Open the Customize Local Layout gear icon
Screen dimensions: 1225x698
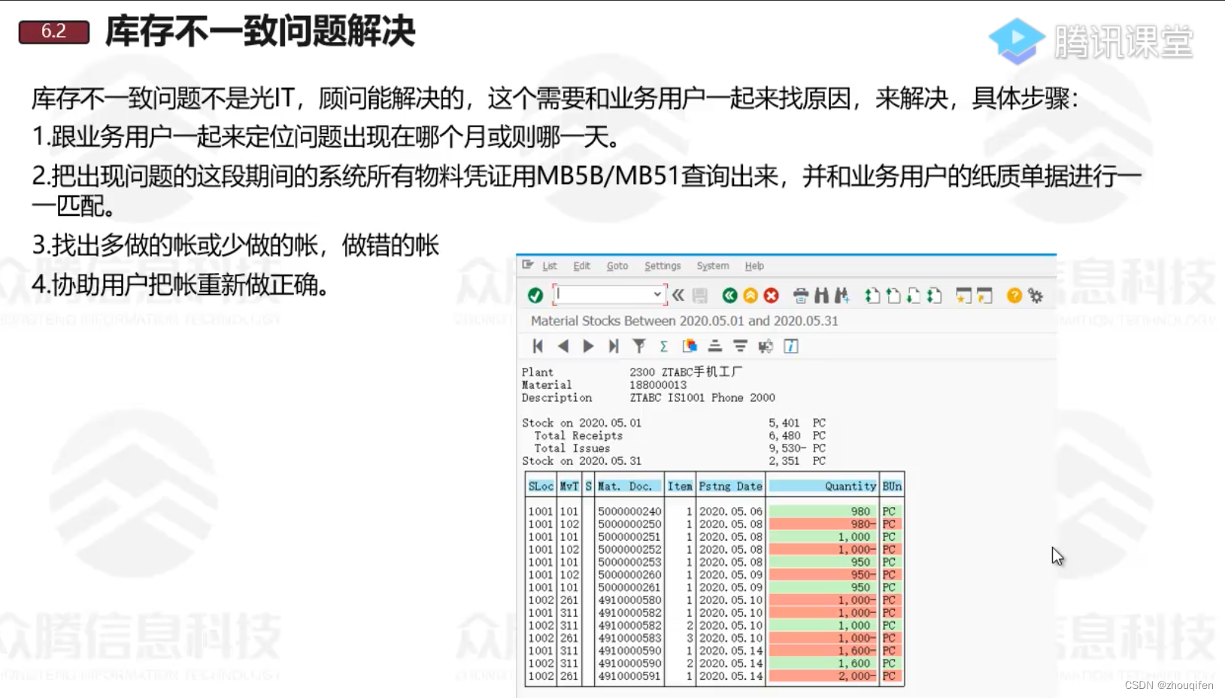[1036, 296]
